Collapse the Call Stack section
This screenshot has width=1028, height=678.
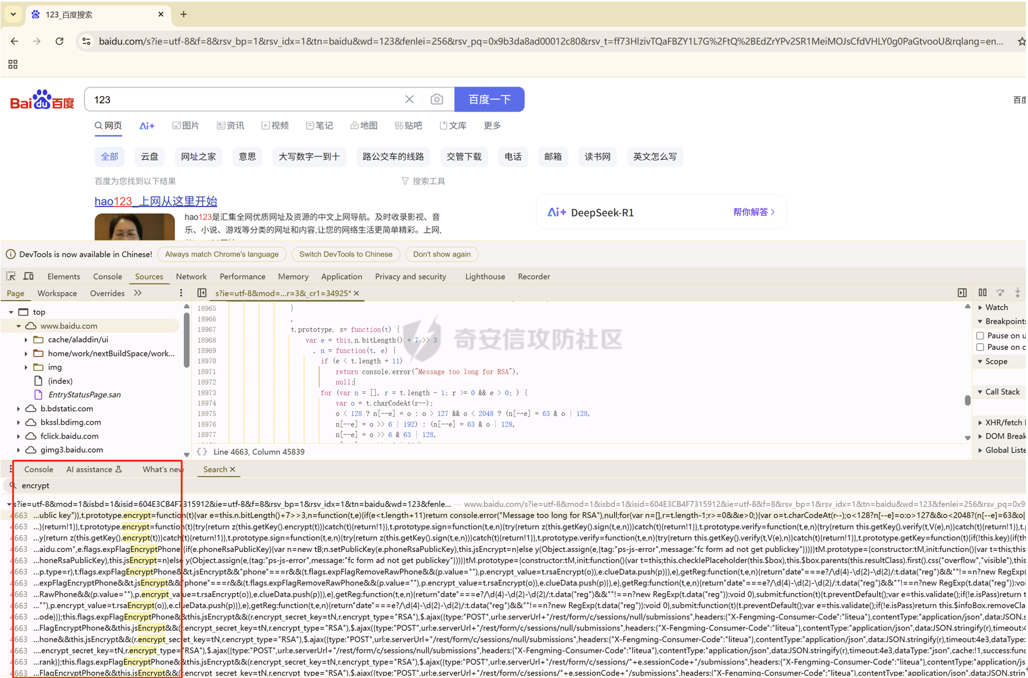[980, 392]
